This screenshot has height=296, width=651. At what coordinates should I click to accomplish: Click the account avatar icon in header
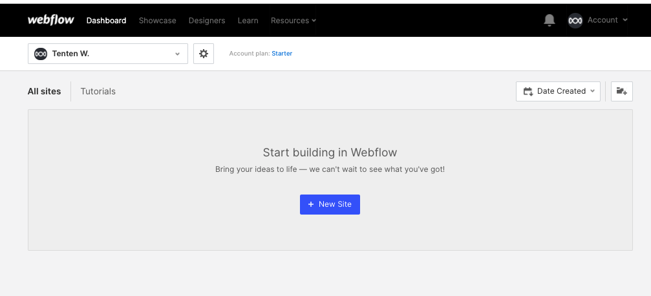point(575,21)
